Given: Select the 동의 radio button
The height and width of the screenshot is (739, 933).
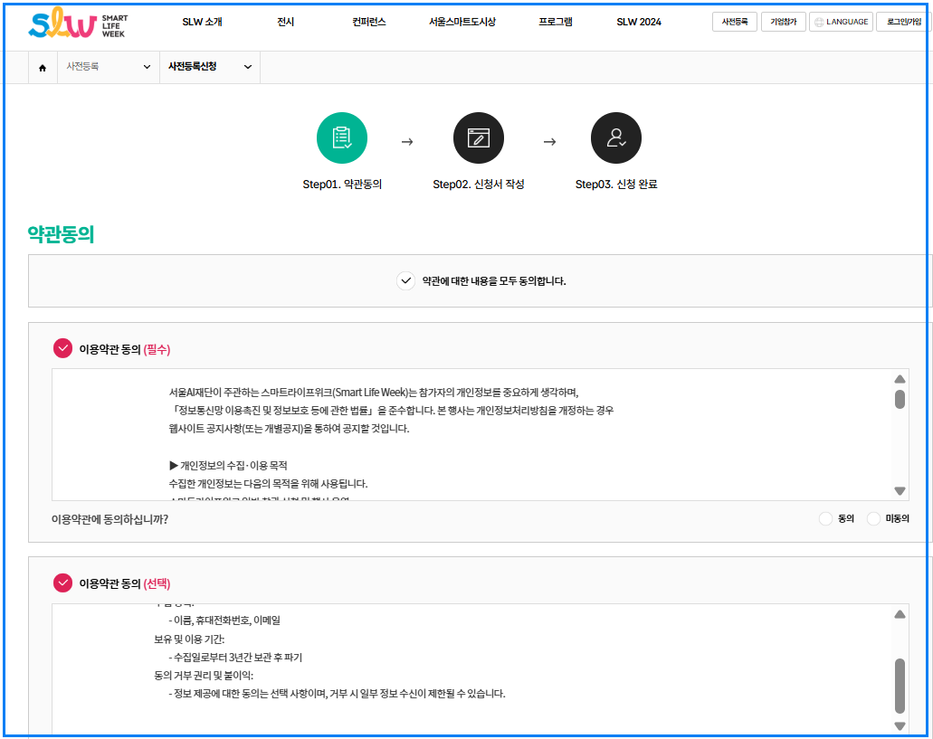Looking at the screenshot, I should [824, 518].
